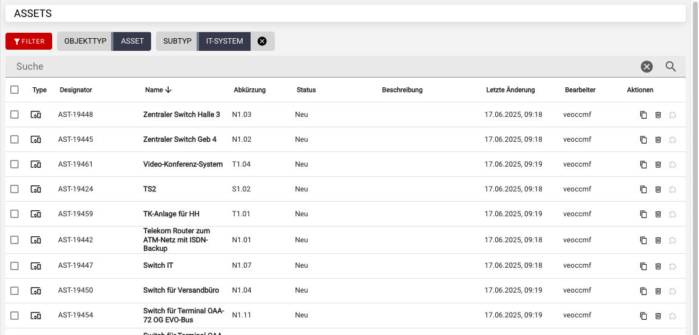Clear the search field with the X icon
This screenshot has height=335, width=699.
647,67
